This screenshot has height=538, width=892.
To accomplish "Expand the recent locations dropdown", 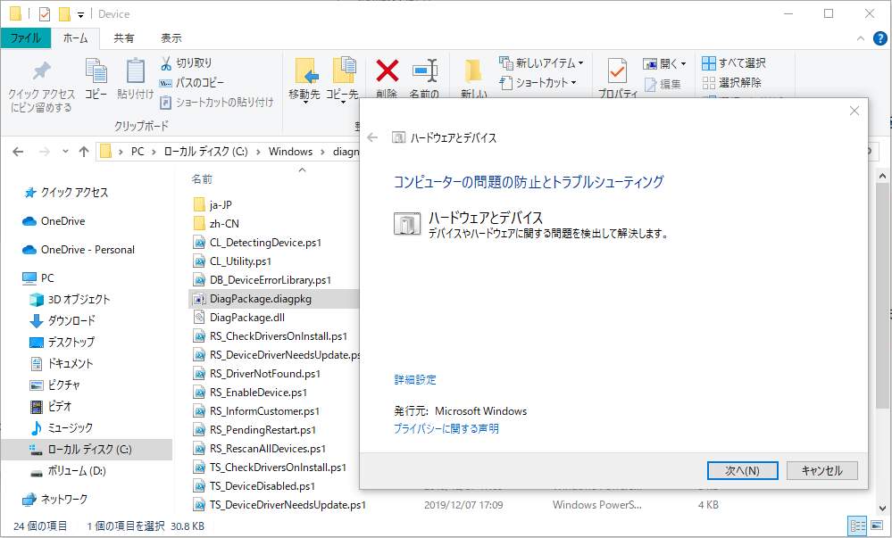I will [x=65, y=152].
